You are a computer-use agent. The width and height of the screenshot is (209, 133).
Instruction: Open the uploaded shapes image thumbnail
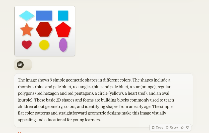[45, 31]
